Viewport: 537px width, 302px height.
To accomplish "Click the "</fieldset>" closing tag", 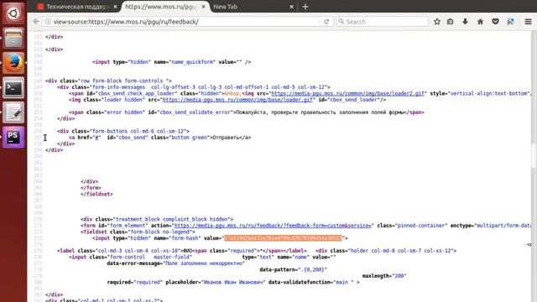I will [96, 194].
